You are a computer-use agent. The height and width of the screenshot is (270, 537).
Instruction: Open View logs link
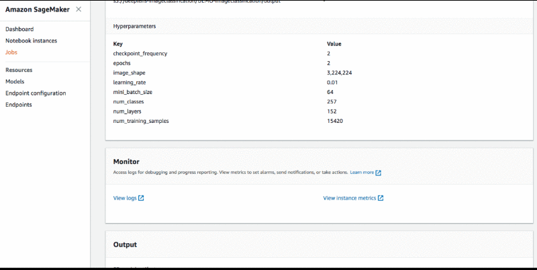125,198
